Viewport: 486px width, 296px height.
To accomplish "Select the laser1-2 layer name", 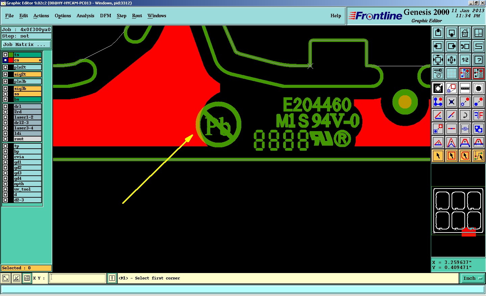I will coord(28,117).
